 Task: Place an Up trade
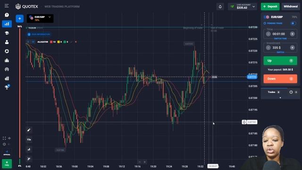(280, 61)
